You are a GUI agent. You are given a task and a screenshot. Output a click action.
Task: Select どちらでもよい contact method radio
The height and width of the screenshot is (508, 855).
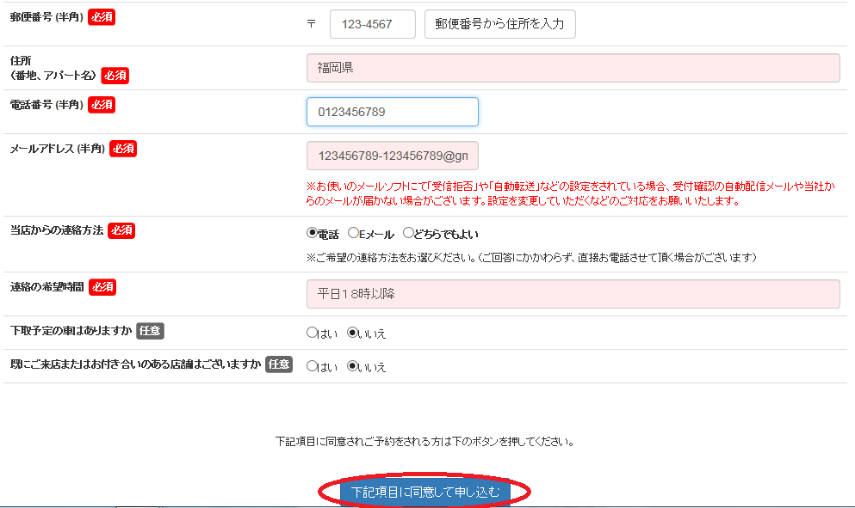[x=408, y=233]
